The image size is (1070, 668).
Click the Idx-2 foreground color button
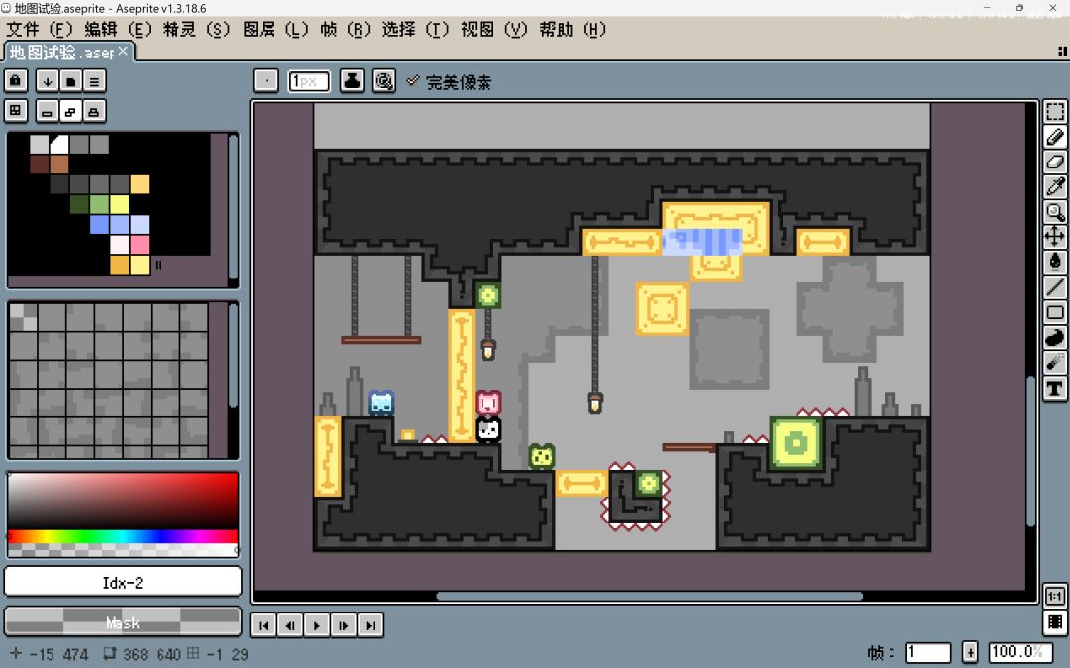pos(123,582)
